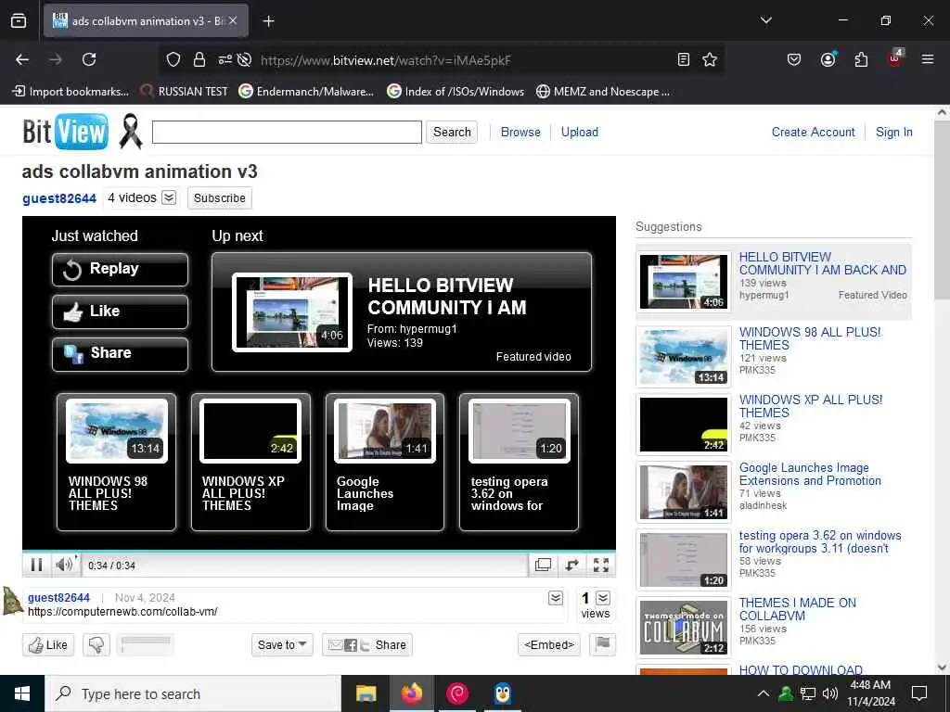Open the notification center icon
The height and width of the screenshot is (712, 950).
click(919, 693)
